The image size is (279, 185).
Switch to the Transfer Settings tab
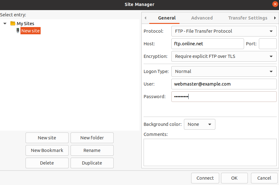coord(248,18)
